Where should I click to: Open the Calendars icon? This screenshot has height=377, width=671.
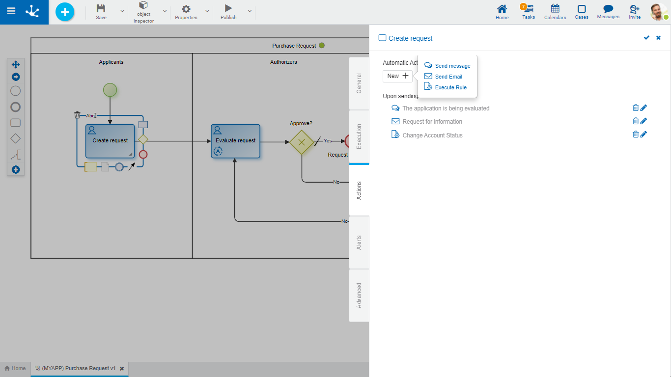555,9
